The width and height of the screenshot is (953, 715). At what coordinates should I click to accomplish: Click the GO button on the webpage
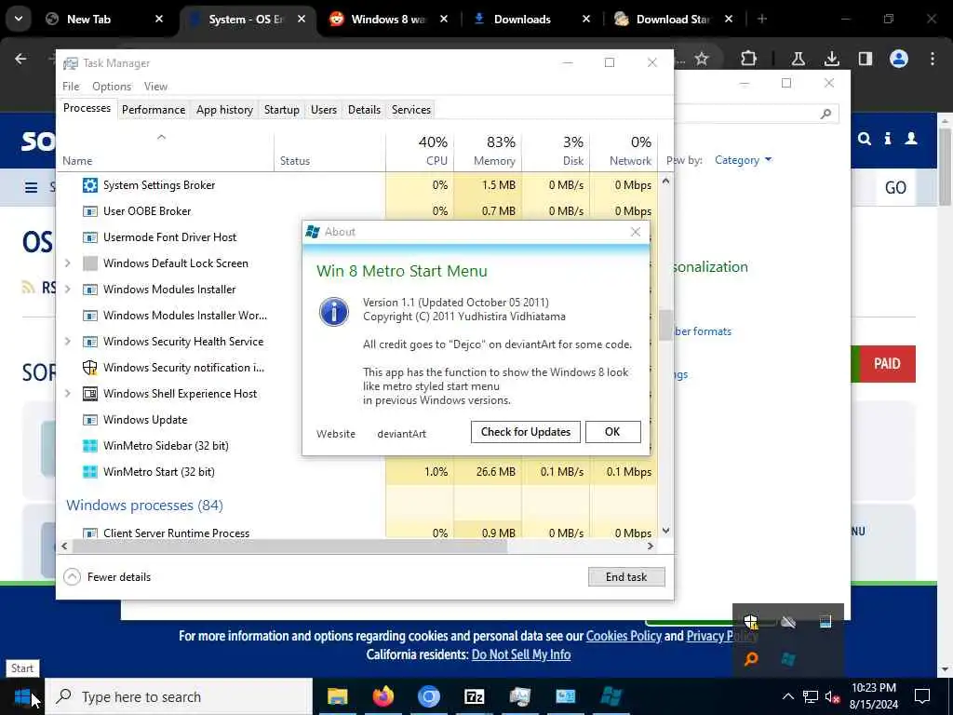[895, 187]
